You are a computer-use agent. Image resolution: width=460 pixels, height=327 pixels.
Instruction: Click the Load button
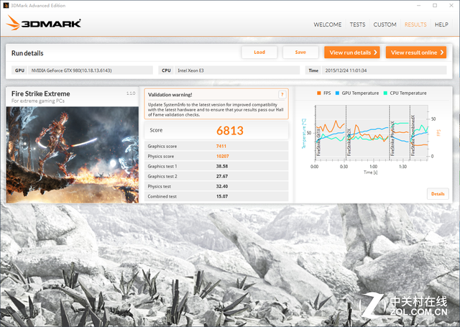click(x=259, y=52)
